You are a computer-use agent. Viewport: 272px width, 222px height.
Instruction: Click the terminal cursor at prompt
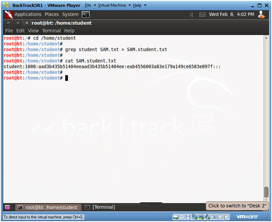(x=67, y=78)
